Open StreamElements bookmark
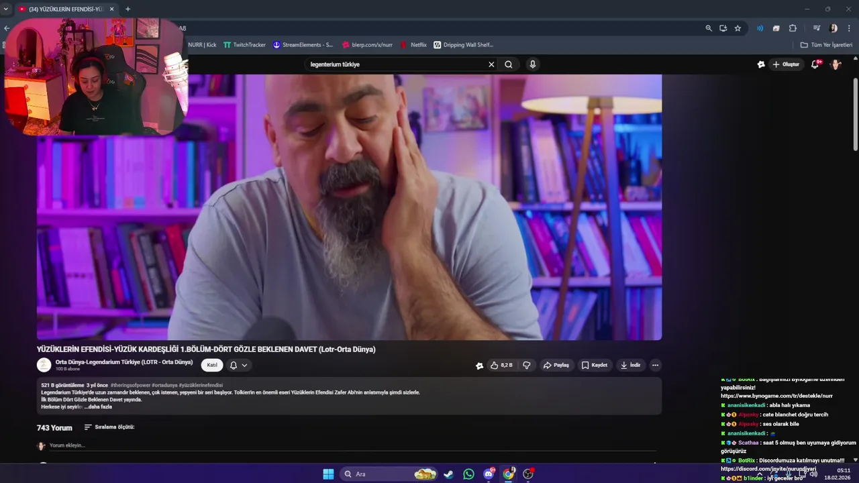 tap(303, 45)
